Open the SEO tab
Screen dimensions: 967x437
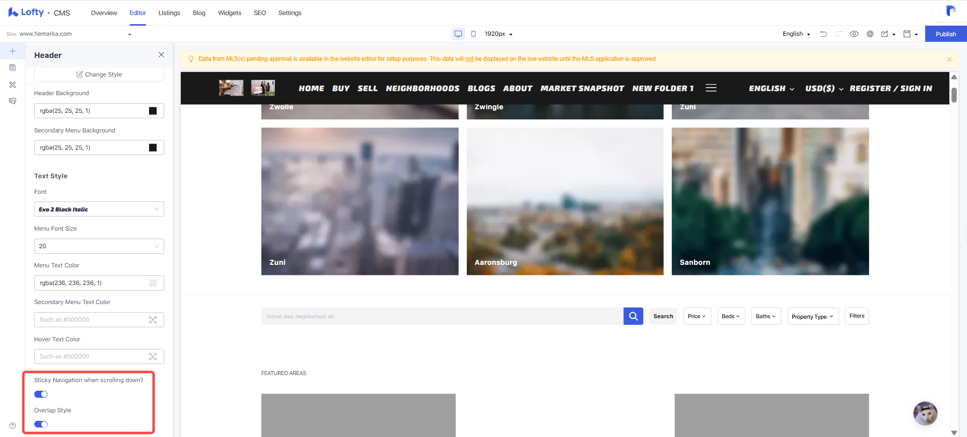tap(260, 13)
